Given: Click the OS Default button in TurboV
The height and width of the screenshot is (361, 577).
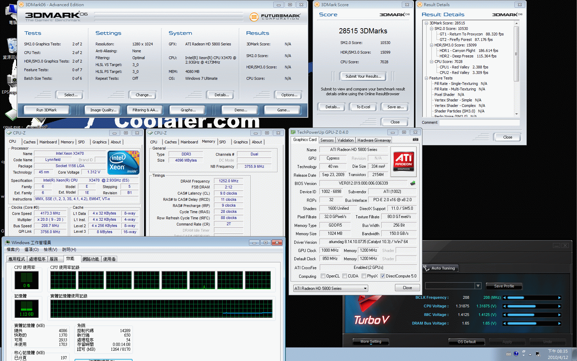Looking at the screenshot, I should click(x=467, y=342).
